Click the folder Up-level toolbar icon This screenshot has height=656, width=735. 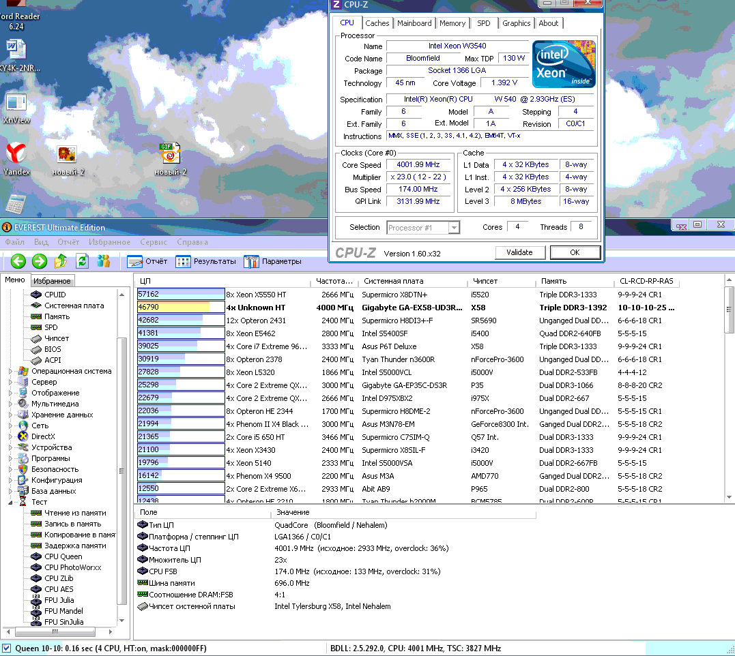(x=61, y=261)
